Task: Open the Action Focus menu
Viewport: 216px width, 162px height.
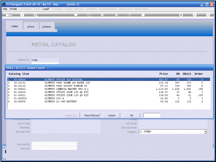Action: pyautogui.click(x=125, y=9)
